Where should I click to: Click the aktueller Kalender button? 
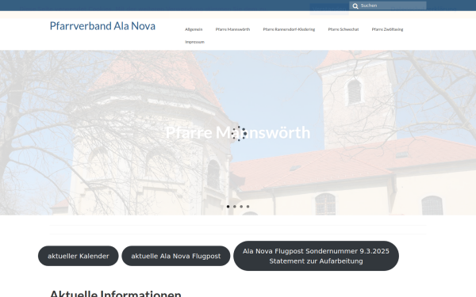click(x=79, y=256)
